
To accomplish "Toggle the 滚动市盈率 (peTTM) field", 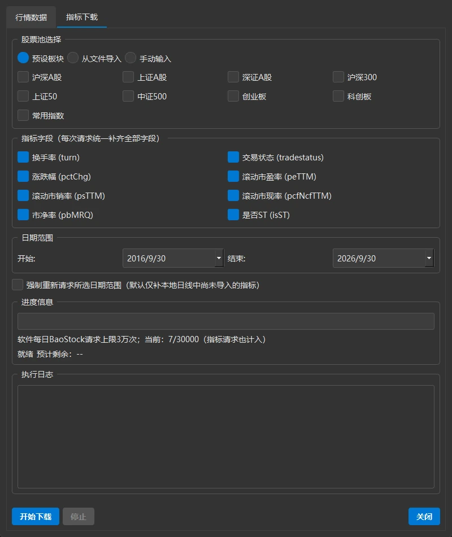I will click(x=233, y=176).
